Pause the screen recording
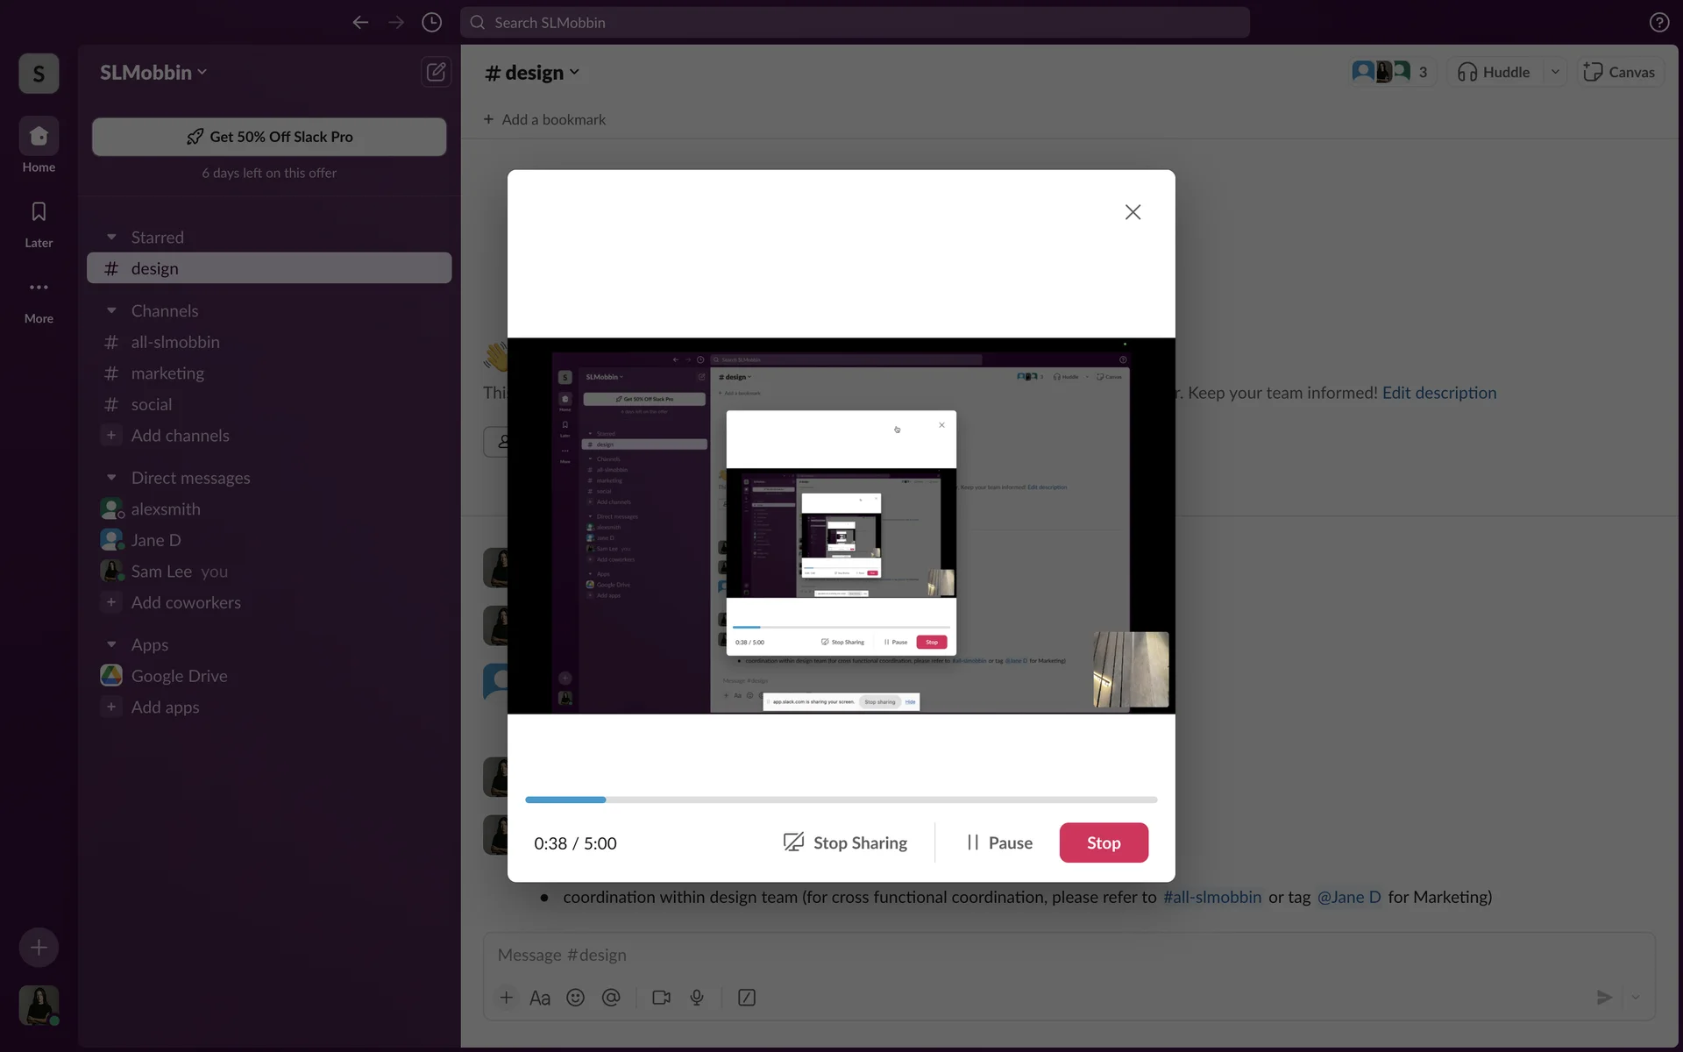Screen dimensions: 1683x1052 tap(999, 842)
